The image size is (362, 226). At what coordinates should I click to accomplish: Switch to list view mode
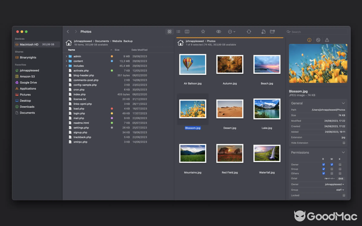point(178,32)
